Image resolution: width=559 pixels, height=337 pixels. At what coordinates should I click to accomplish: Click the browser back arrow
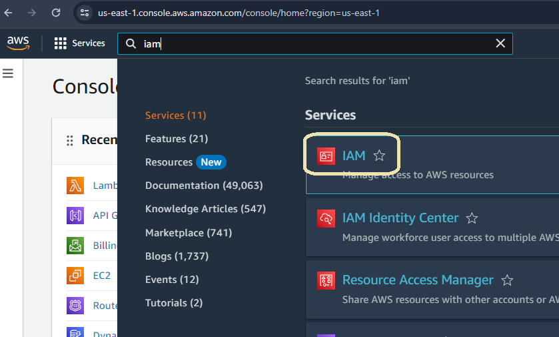[x=8, y=13]
